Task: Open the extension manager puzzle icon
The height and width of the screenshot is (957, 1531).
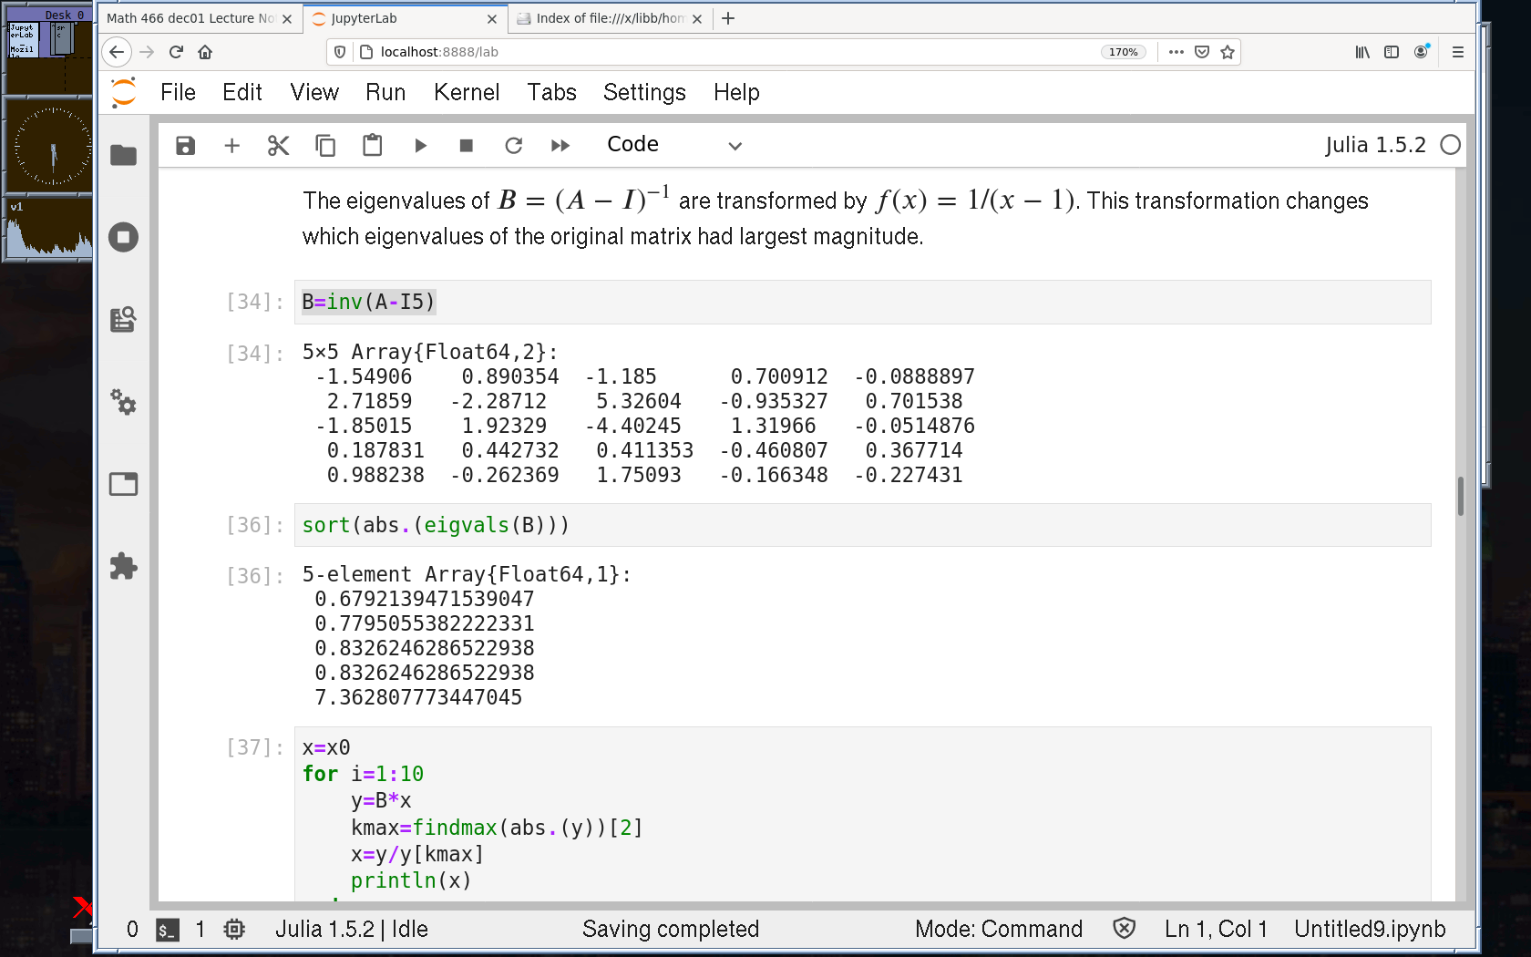Action: pos(123,566)
